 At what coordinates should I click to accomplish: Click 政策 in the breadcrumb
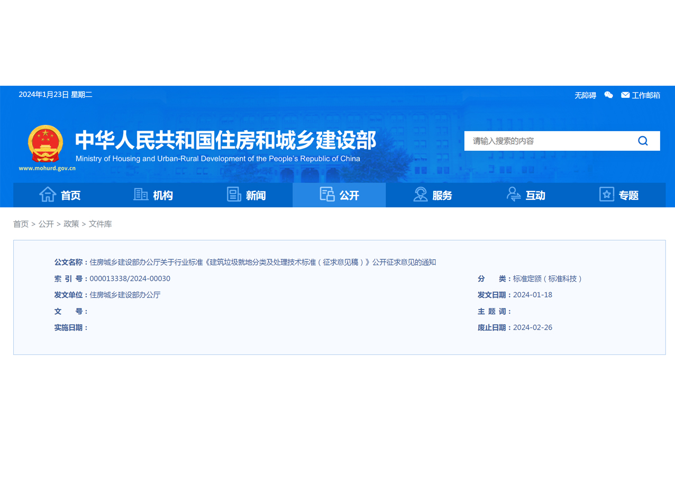(x=71, y=224)
